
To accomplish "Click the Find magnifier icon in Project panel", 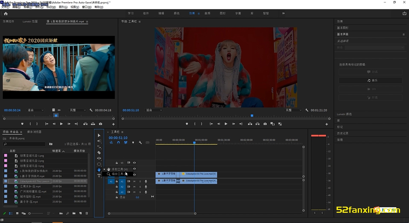I will pos(68,213).
